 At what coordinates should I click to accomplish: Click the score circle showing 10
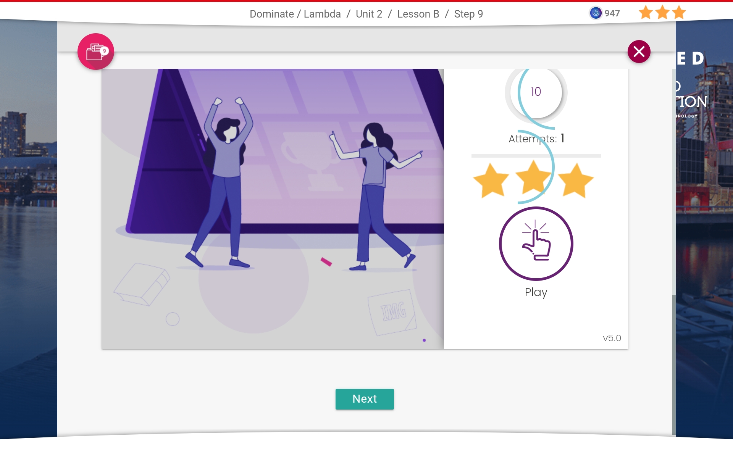tap(536, 92)
